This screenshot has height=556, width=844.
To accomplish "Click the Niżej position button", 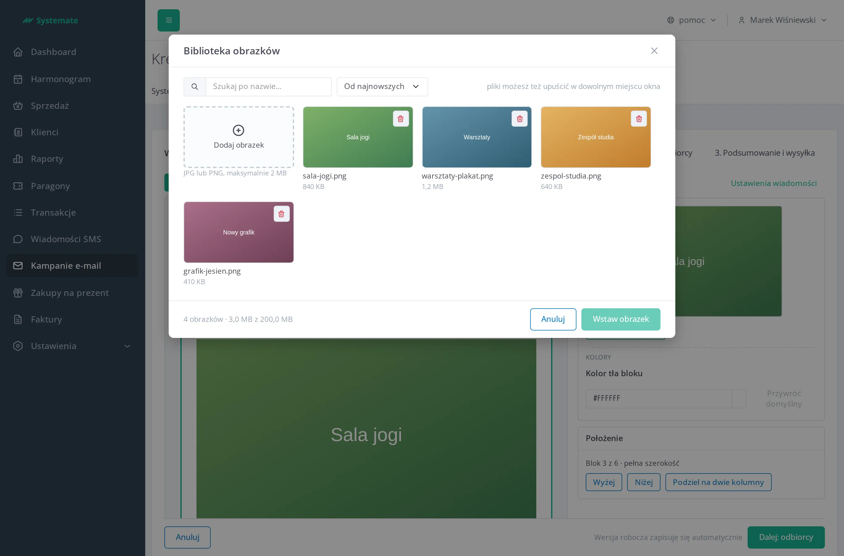I will coord(643,482).
